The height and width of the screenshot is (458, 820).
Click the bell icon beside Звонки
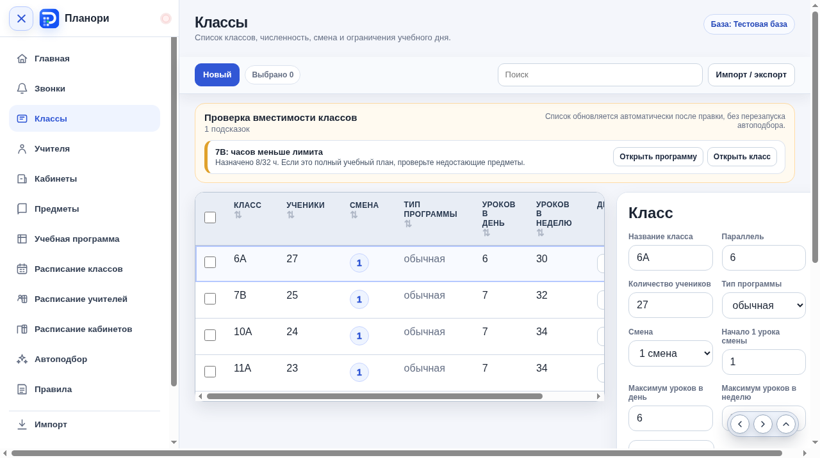[x=22, y=89]
